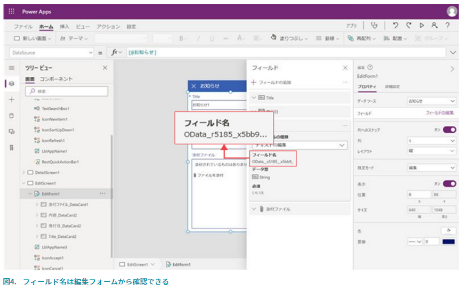465x290 pixels.
Task: Switch to the コンポーネント tab
Action: [56, 79]
